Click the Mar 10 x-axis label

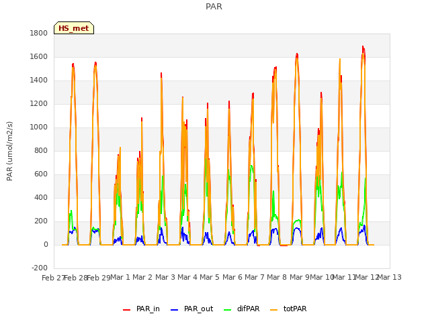[x=322, y=278]
